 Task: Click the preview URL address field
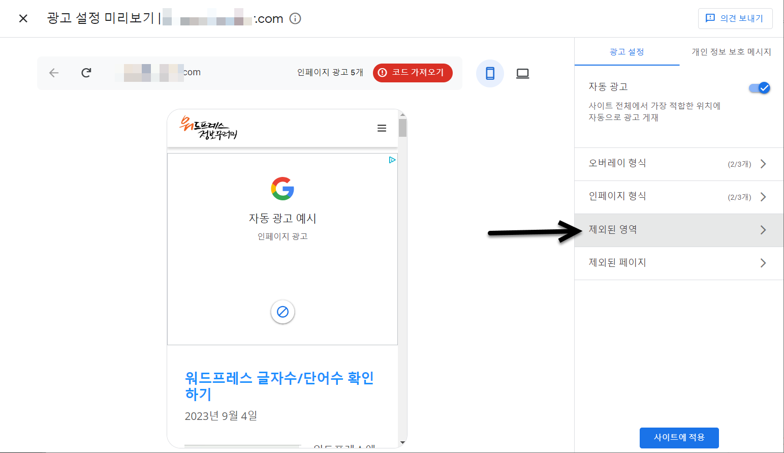(158, 73)
